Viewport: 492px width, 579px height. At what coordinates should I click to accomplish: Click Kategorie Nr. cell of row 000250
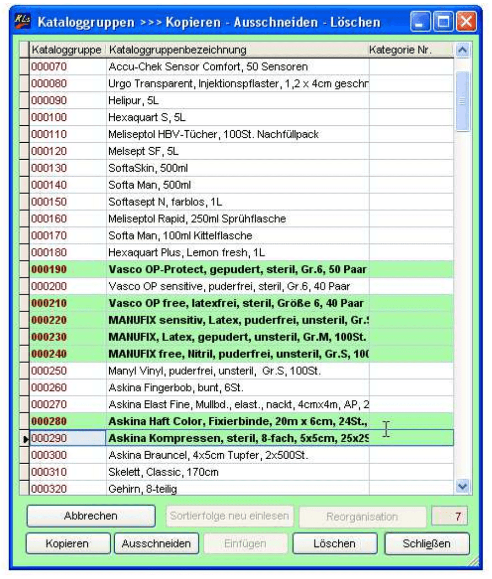[x=411, y=371]
